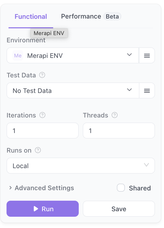Click the Test Data help question icon
Image resolution: width=164 pixels, height=228 pixels.
coord(42,75)
